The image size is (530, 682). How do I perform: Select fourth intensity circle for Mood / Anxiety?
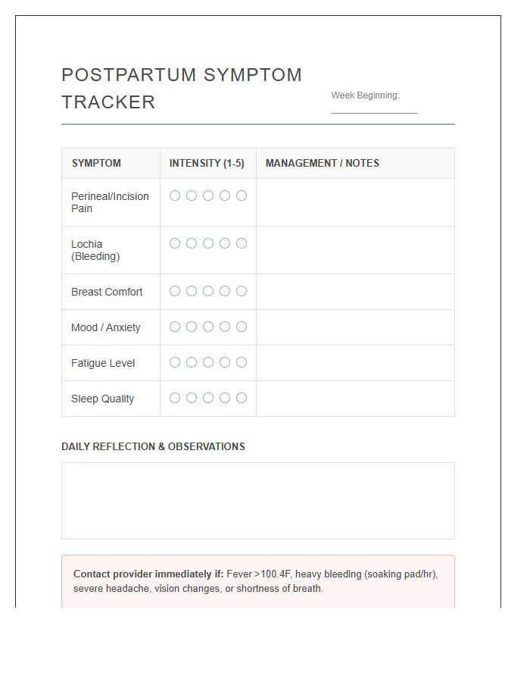(x=225, y=327)
